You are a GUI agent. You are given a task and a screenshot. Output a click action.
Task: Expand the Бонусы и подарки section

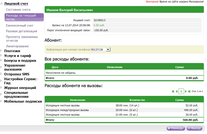coord(20,60)
